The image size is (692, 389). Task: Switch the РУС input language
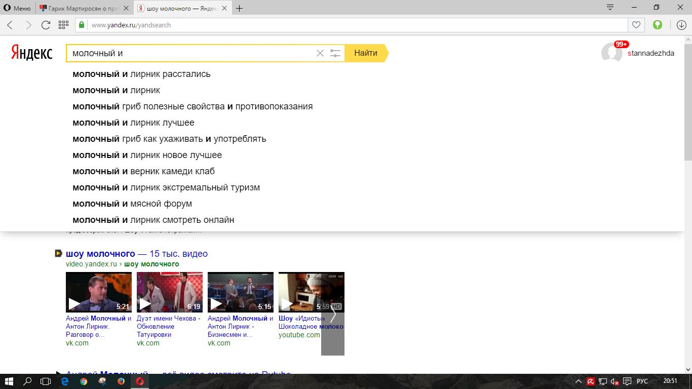pyautogui.click(x=642, y=381)
